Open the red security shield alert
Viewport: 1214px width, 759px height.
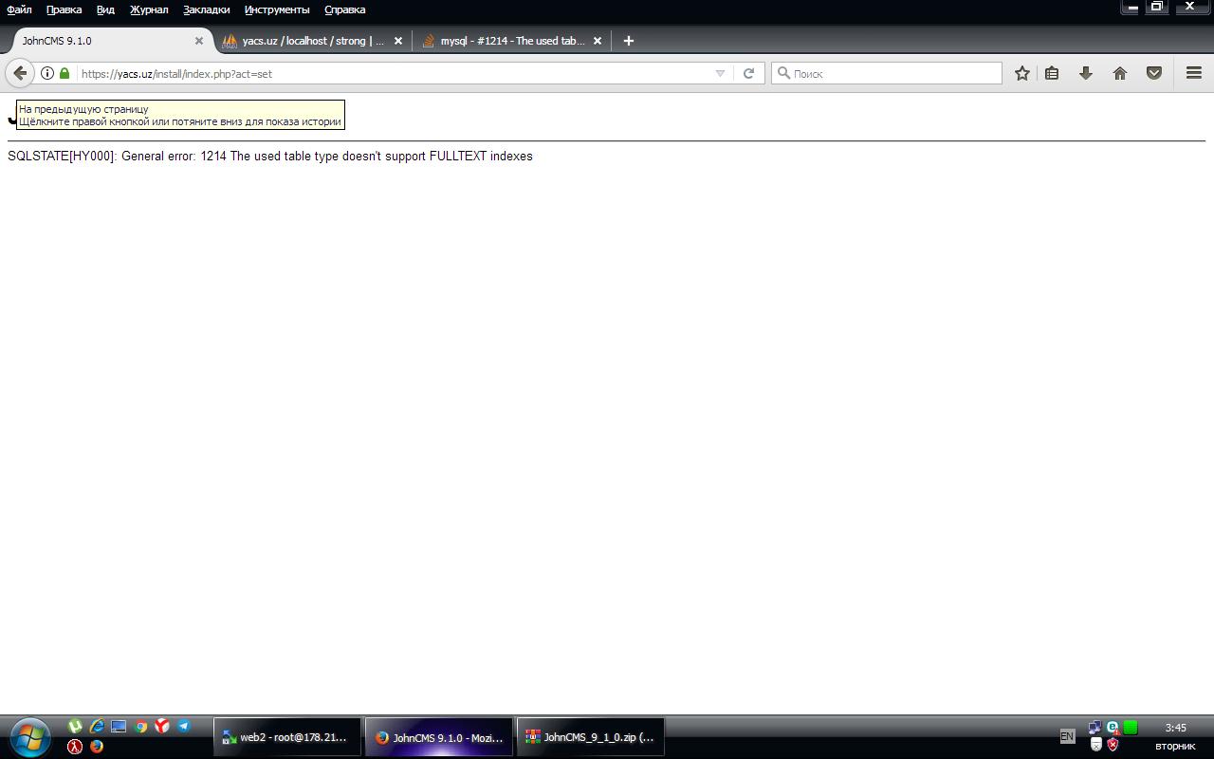click(x=1113, y=745)
